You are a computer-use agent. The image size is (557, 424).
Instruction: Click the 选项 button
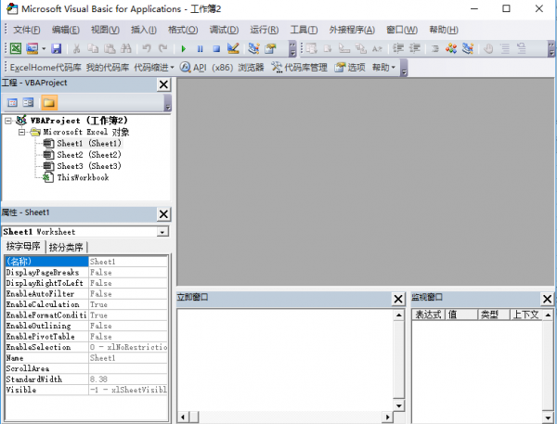coord(350,67)
